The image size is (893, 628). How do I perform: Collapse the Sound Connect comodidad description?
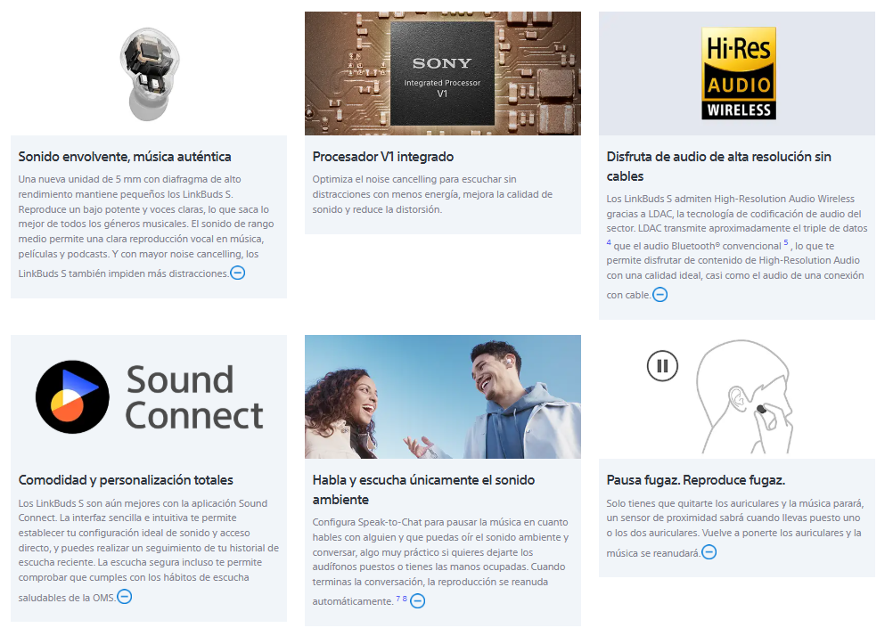[124, 597]
